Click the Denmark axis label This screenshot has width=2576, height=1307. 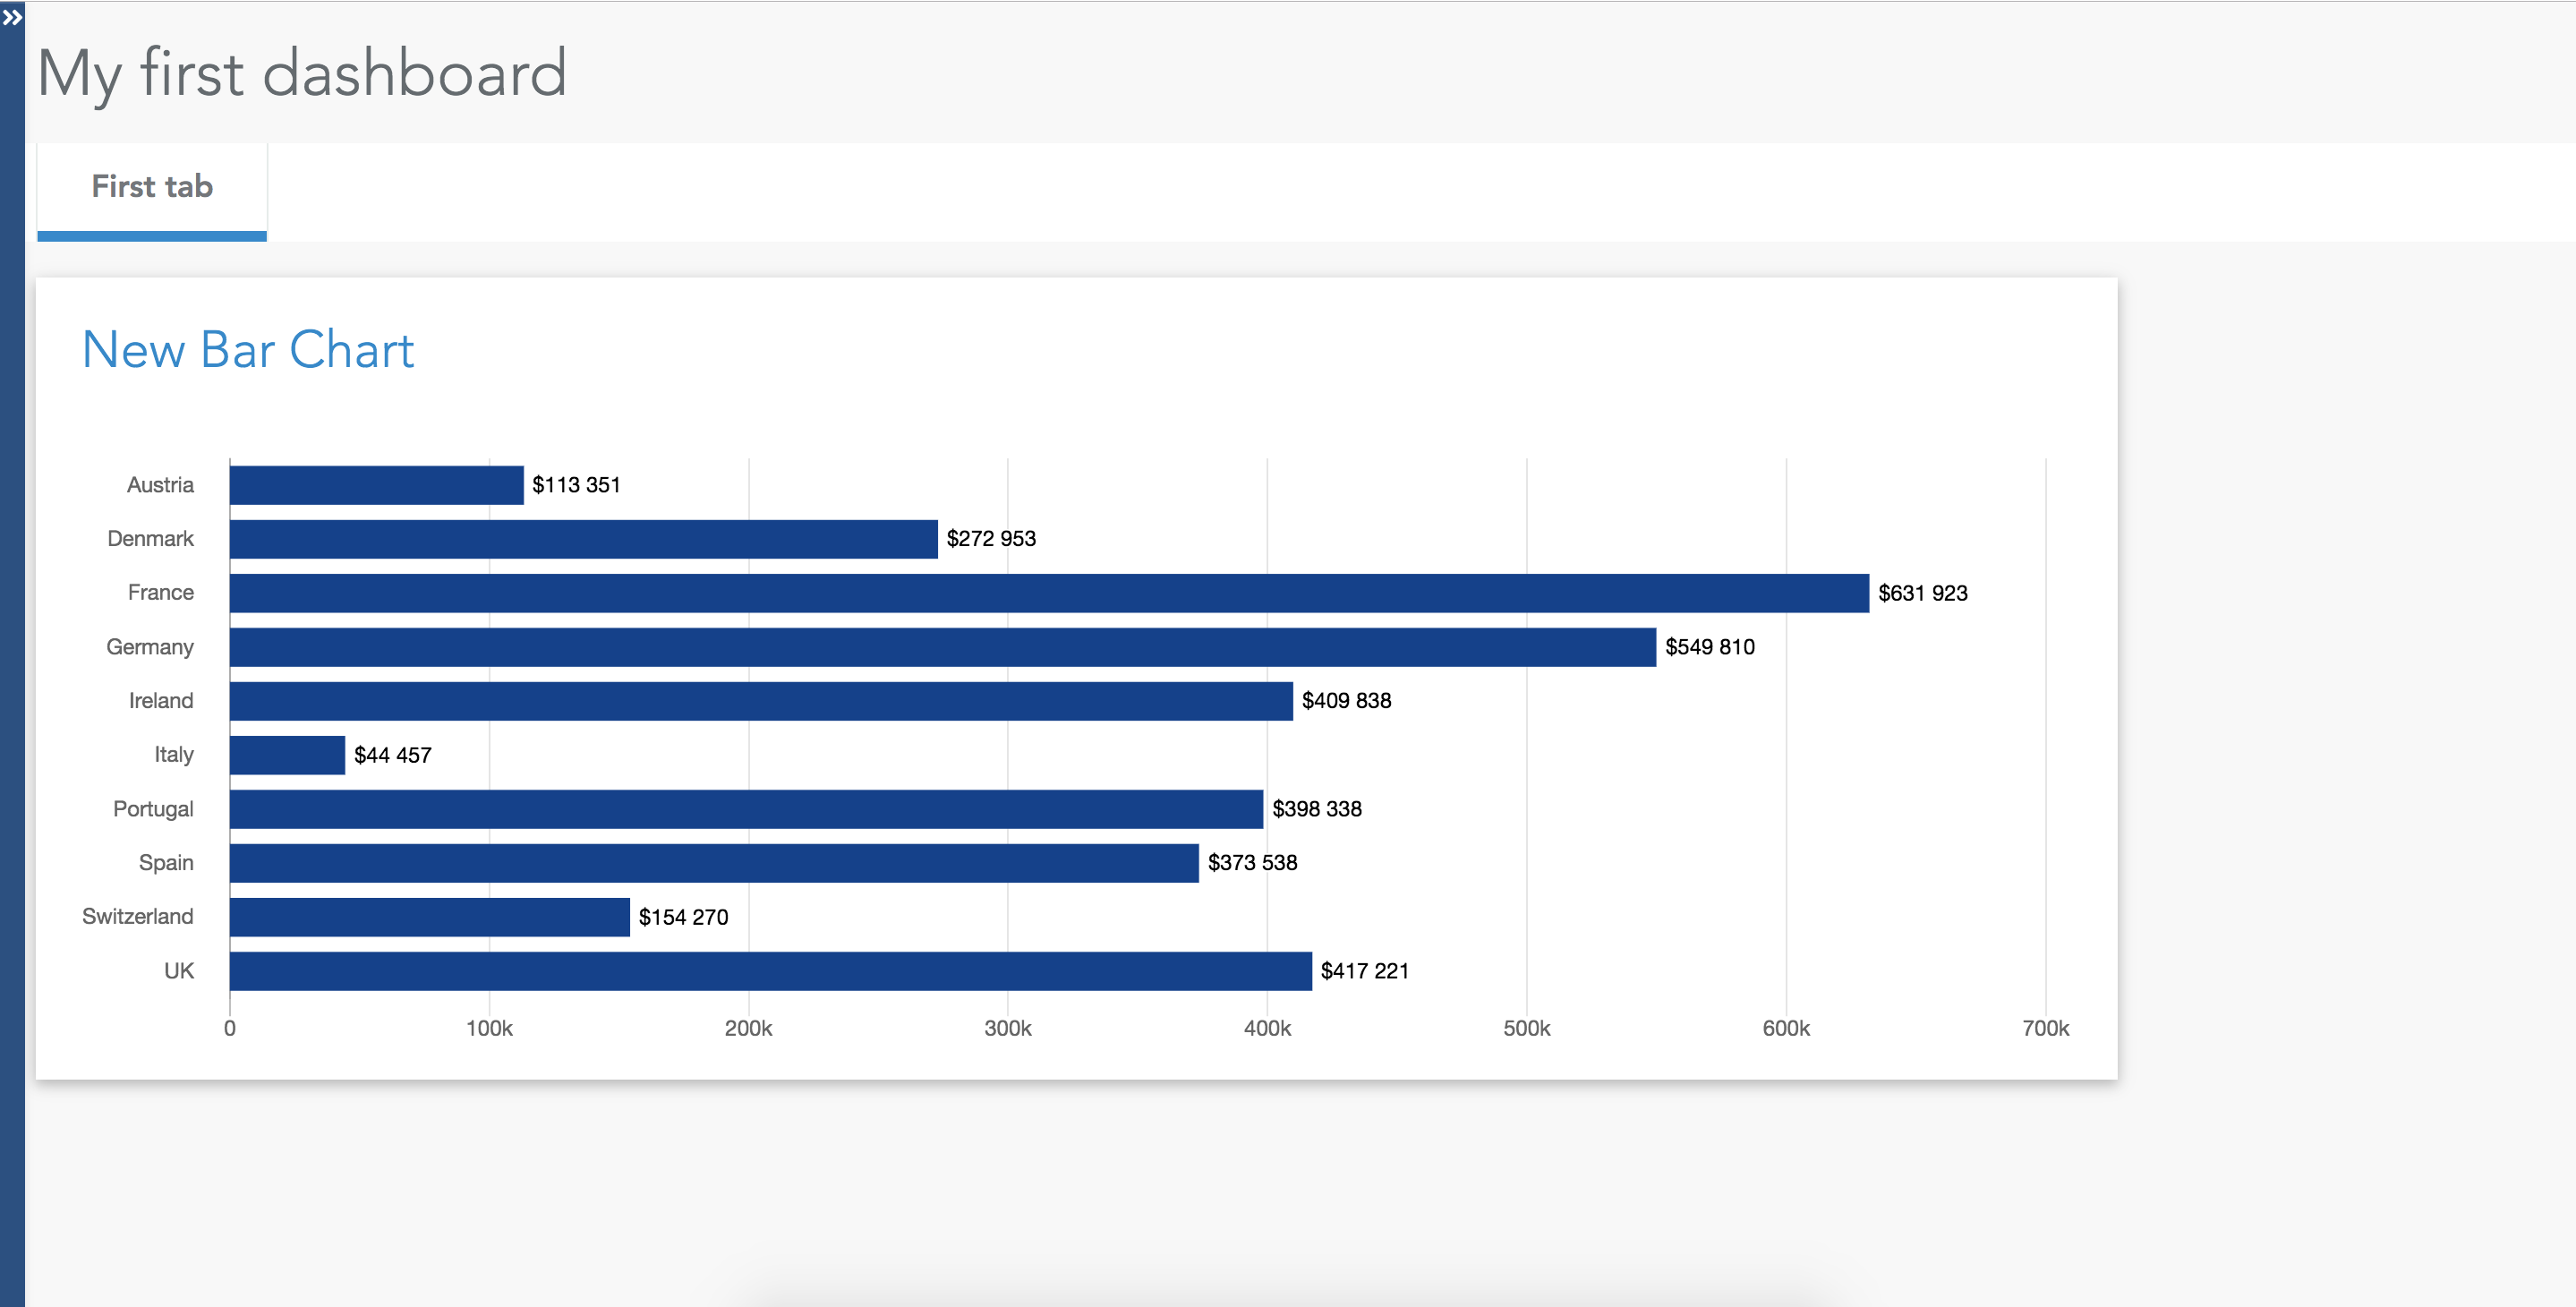[x=151, y=539]
